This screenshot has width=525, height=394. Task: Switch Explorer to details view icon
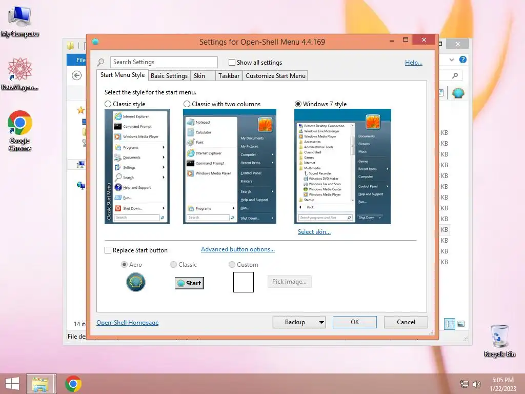pyautogui.click(x=450, y=324)
